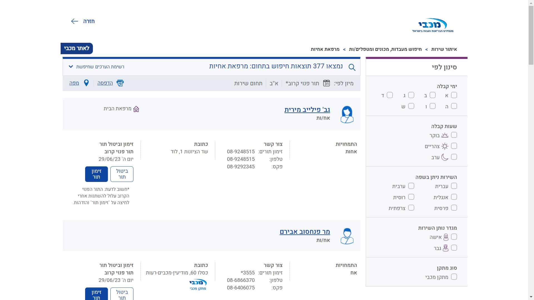534x300 pixels.
Task: Select the צרפתית language checkbox
Action: click(x=411, y=208)
